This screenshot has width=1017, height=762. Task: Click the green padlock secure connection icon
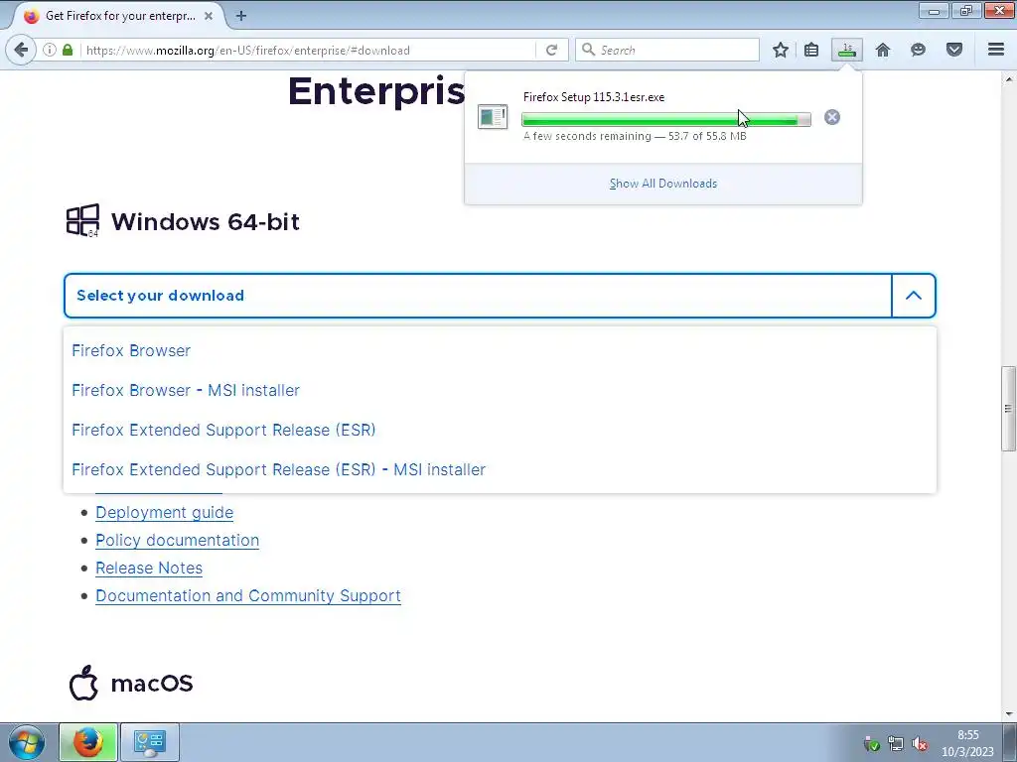coord(68,50)
